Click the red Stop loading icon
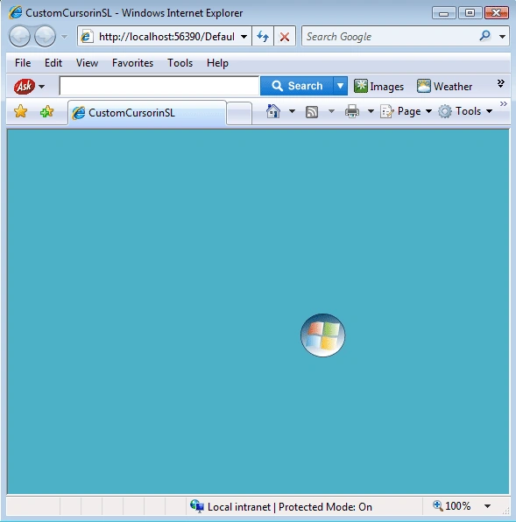The width and height of the screenshot is (516, 522). pos(285,36)
